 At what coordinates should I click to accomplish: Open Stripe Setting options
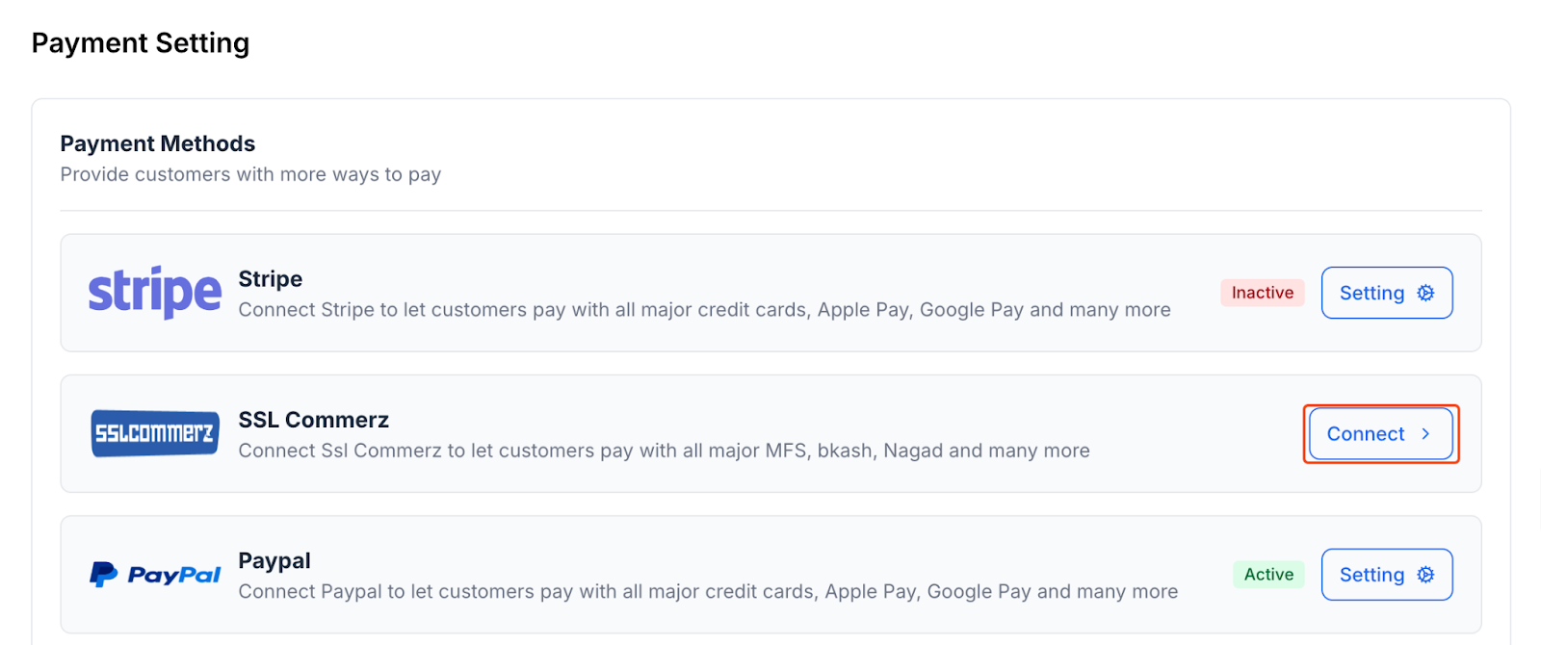(x=1386, y=293)
